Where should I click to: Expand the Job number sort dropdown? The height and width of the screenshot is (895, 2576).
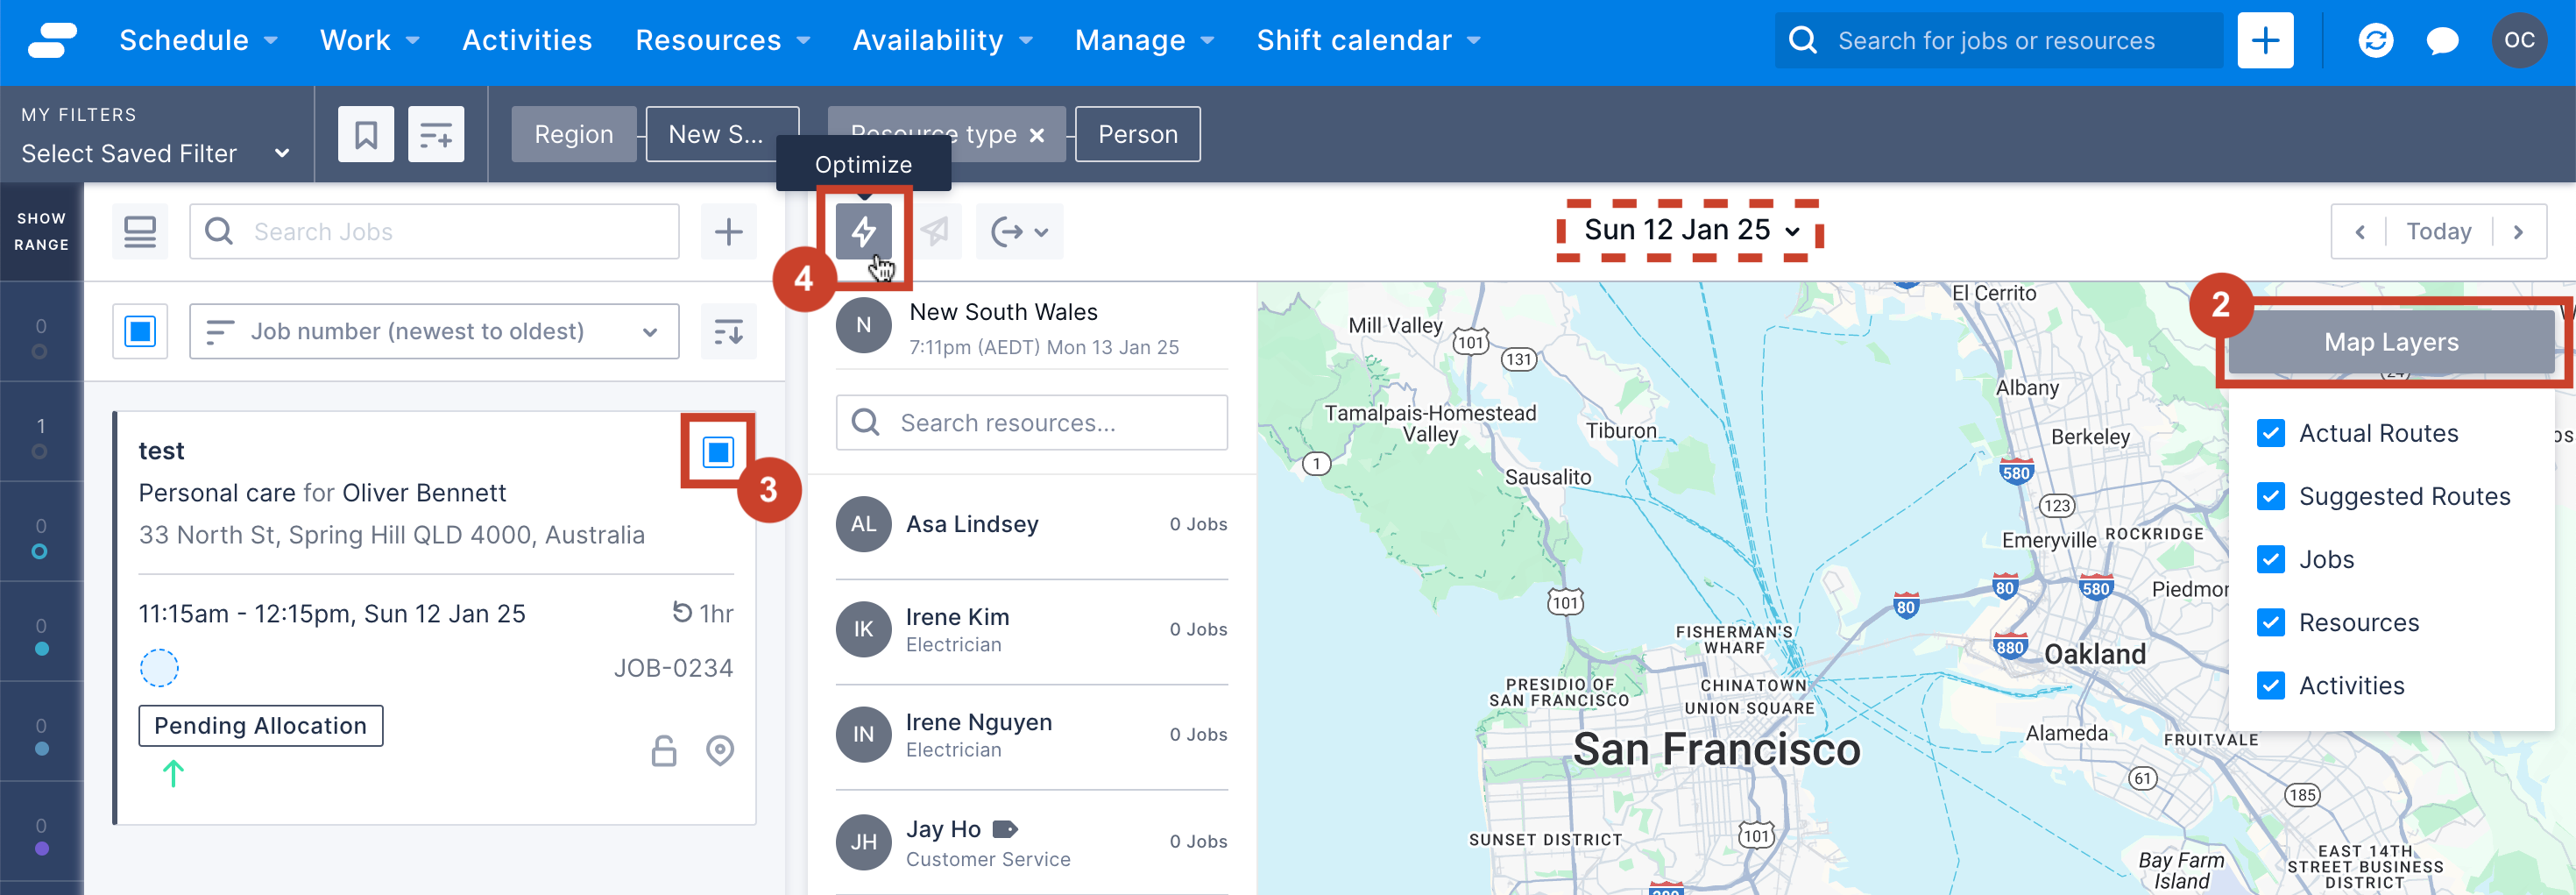point(433,331)
